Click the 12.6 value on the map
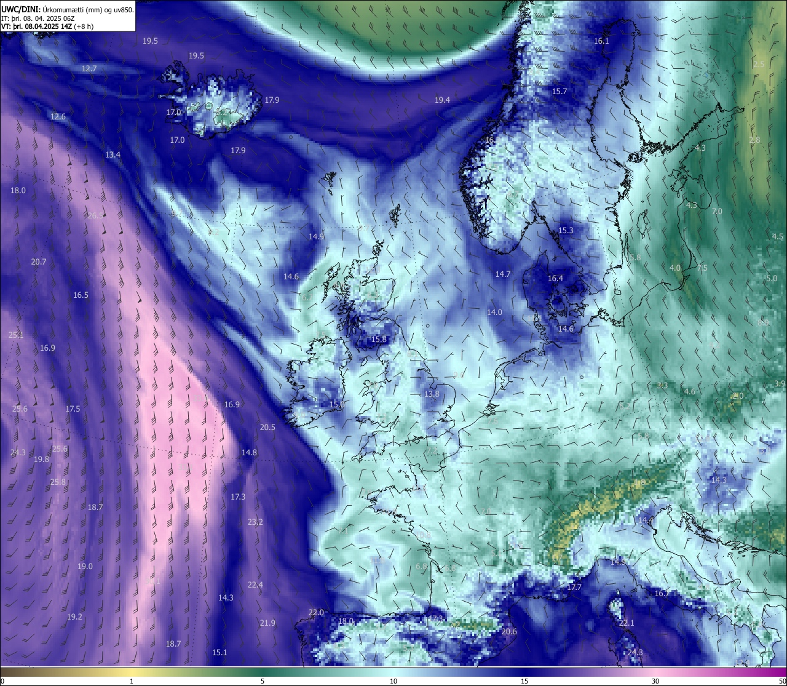 pyautogui.click(x=58, y=116)
